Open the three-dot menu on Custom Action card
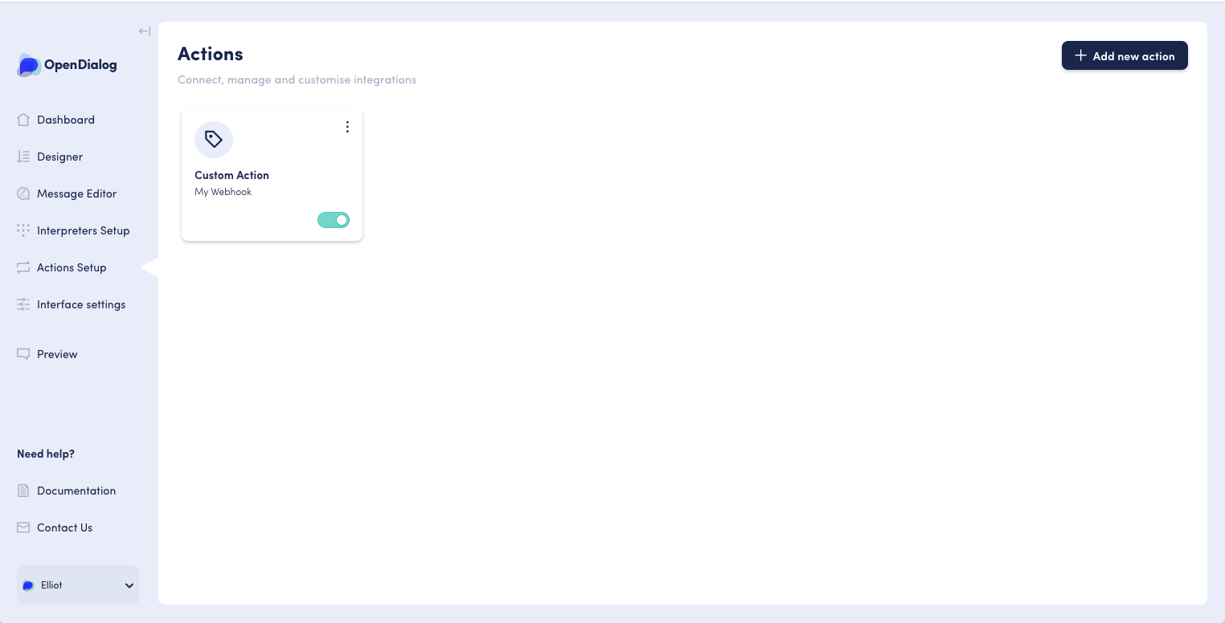The image size is (1225, 623). [x=347, y=127]
